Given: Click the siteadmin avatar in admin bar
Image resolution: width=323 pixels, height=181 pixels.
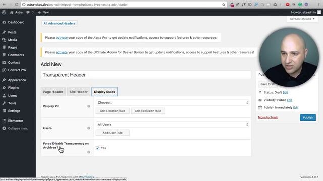Looking at the screenshot, I should click(x=319, y=12).
